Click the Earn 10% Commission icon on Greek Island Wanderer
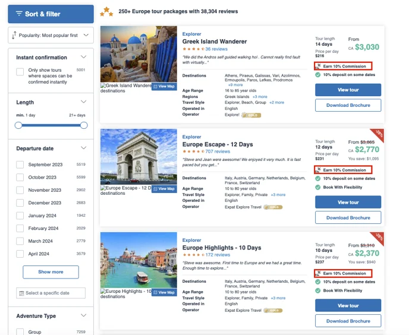This screenshot has height=335, width=409. (318, 66)
